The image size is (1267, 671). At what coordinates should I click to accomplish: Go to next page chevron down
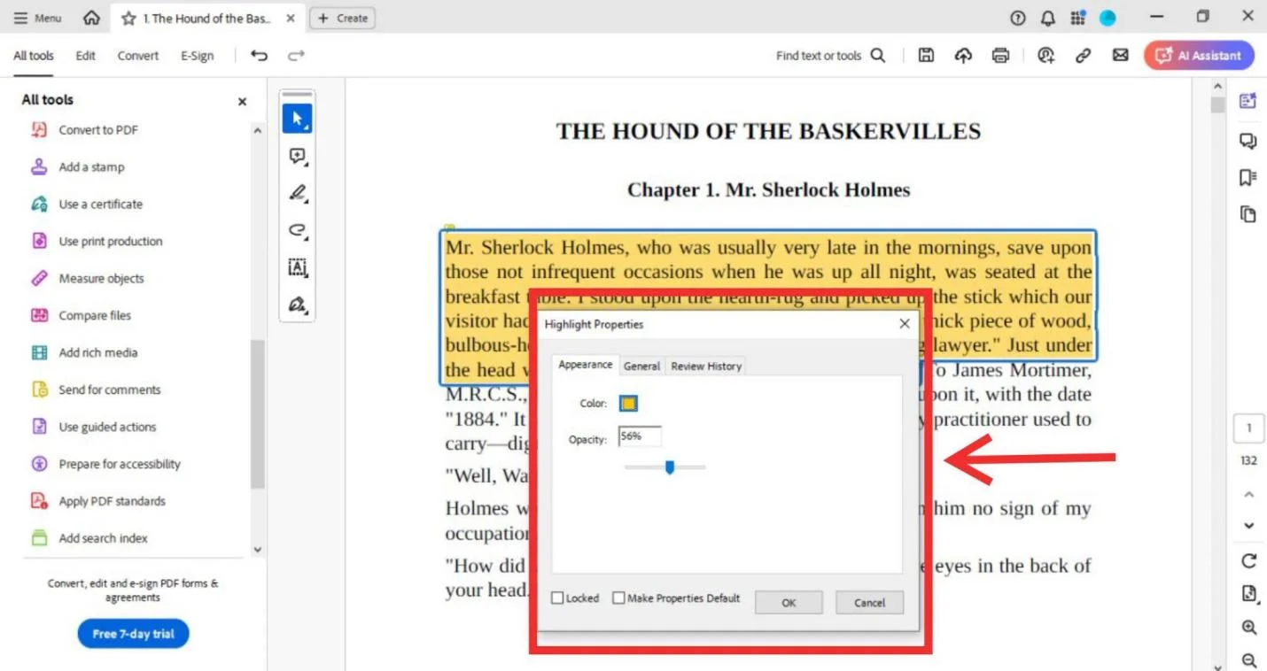pos(1248,526)
